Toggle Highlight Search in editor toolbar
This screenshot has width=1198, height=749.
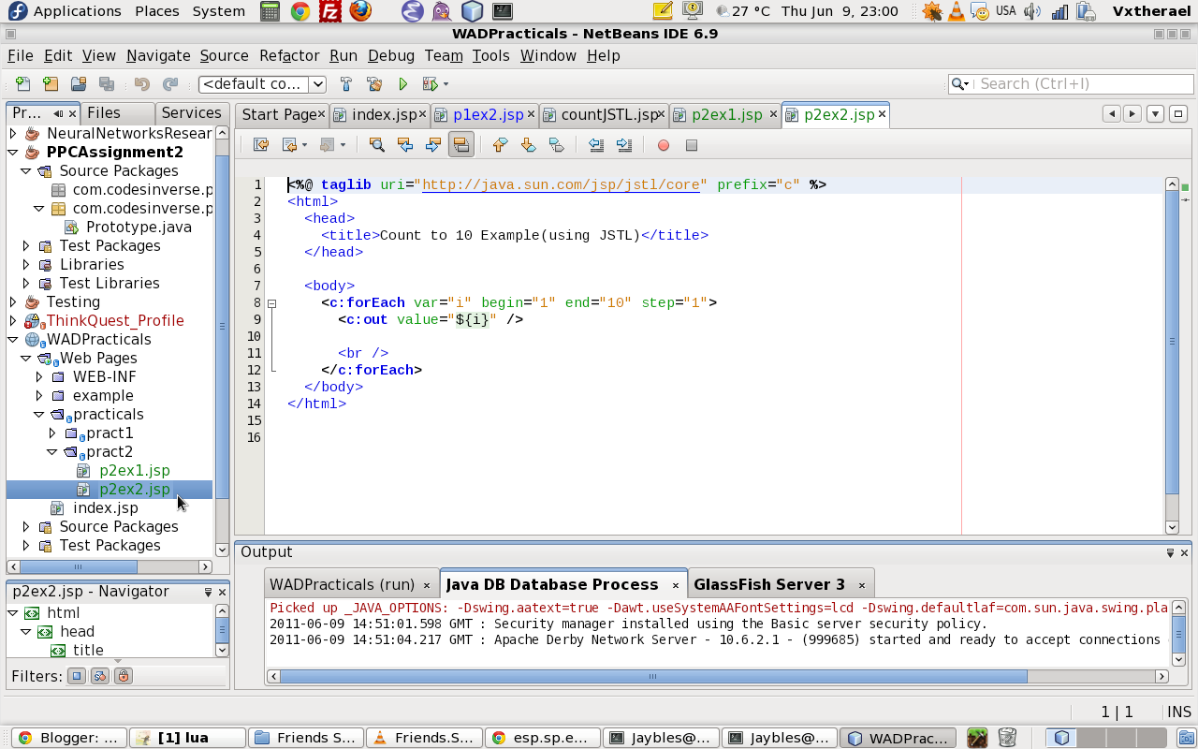click(460, 145)
